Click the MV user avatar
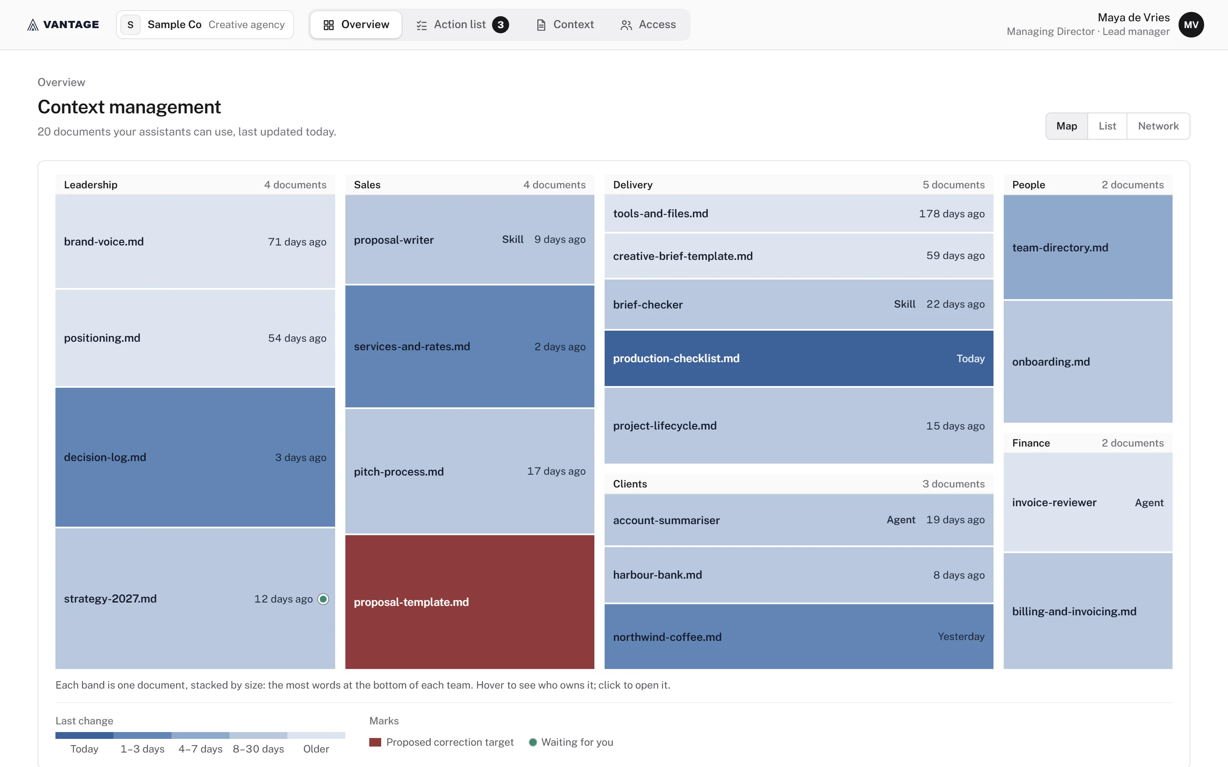The height and width of the screenshot is (767, 1228). (1191, 25)
